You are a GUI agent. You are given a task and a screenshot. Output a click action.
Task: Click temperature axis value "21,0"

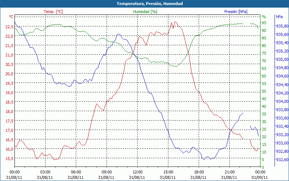9,55
